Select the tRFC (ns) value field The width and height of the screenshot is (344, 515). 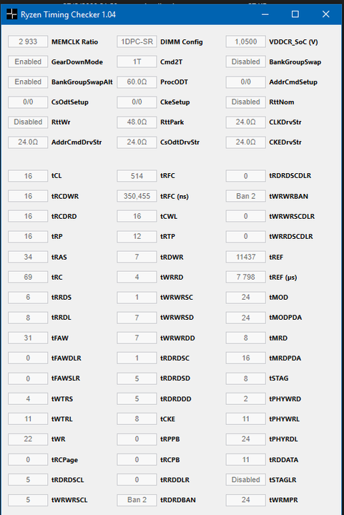pos(137,196)
